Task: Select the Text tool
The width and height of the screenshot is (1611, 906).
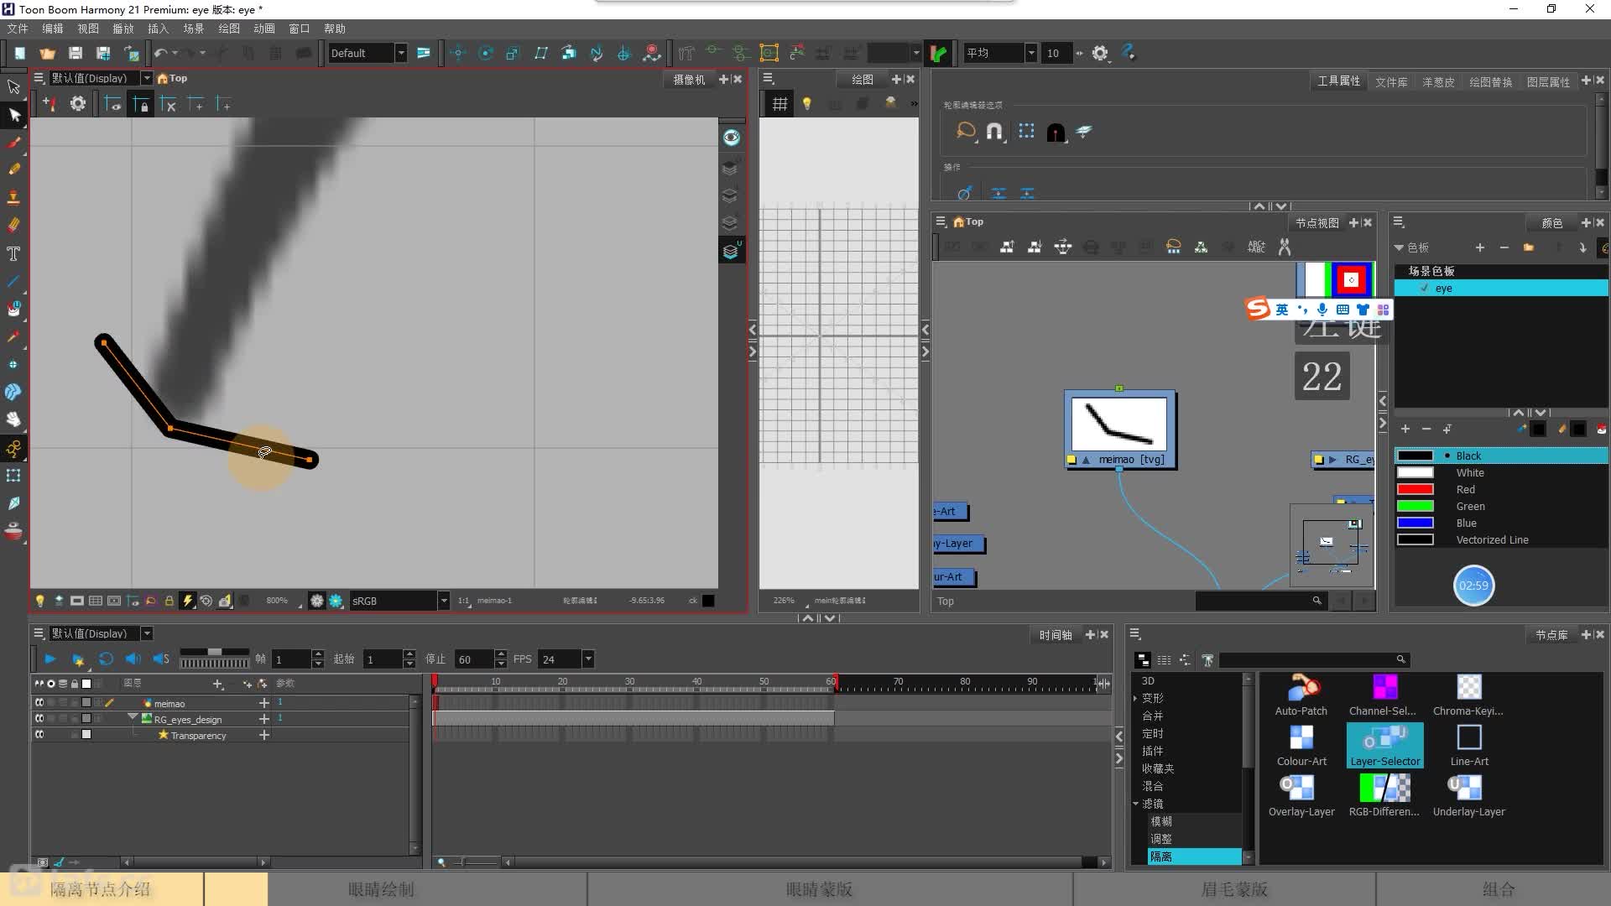Action: 13,253
